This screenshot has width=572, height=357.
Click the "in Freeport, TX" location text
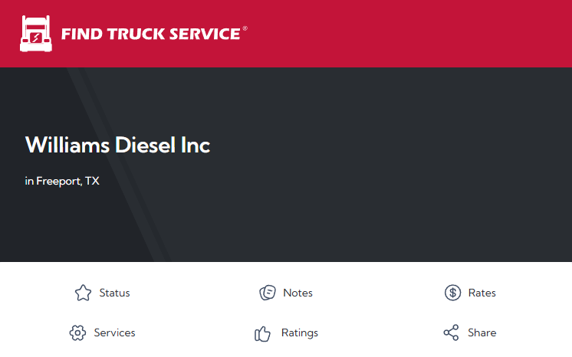[62, 182]
